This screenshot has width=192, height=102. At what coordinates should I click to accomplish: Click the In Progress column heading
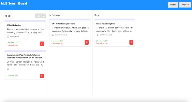(55, 15)
